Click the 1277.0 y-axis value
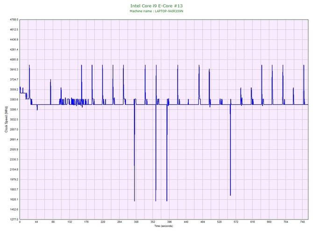This screenshot has height=234, width=313. (14, 219)
